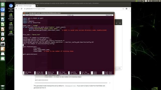Open the NVIDIA MAXN power mode indicator
Viewport: 161px width, 90px height.
(x=138, y=1)
